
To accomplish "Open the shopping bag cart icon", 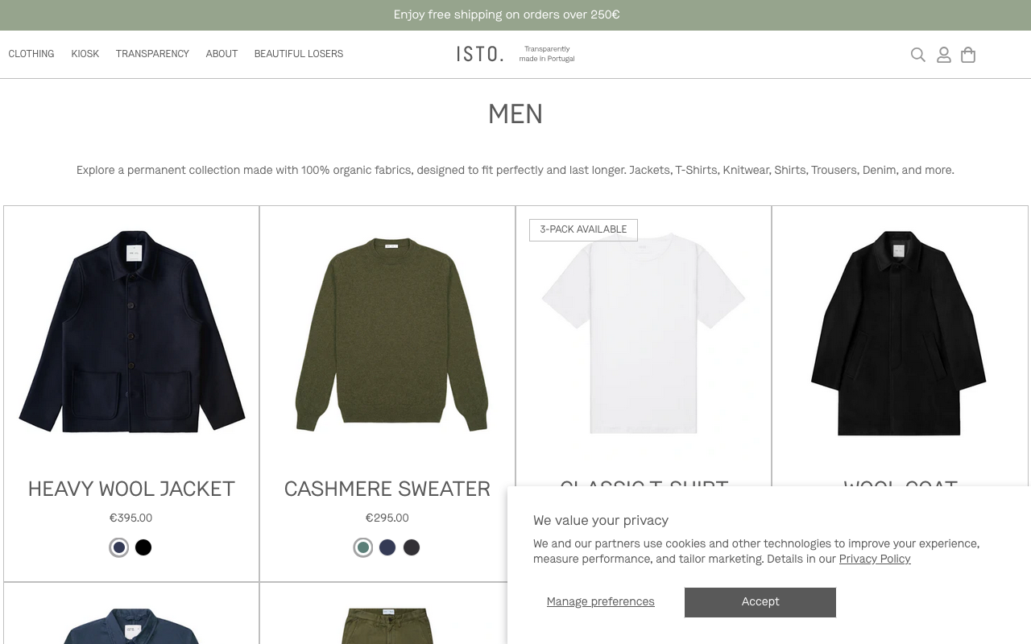I will [x=968, y=55].
